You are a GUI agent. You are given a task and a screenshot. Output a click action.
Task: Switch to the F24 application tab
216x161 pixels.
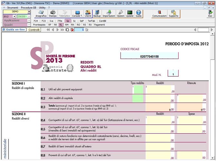tap(36, 21)
